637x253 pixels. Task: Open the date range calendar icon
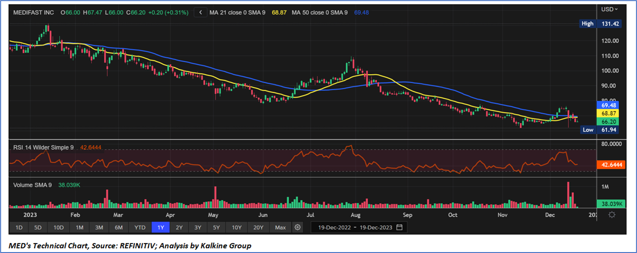pos(399,227)
